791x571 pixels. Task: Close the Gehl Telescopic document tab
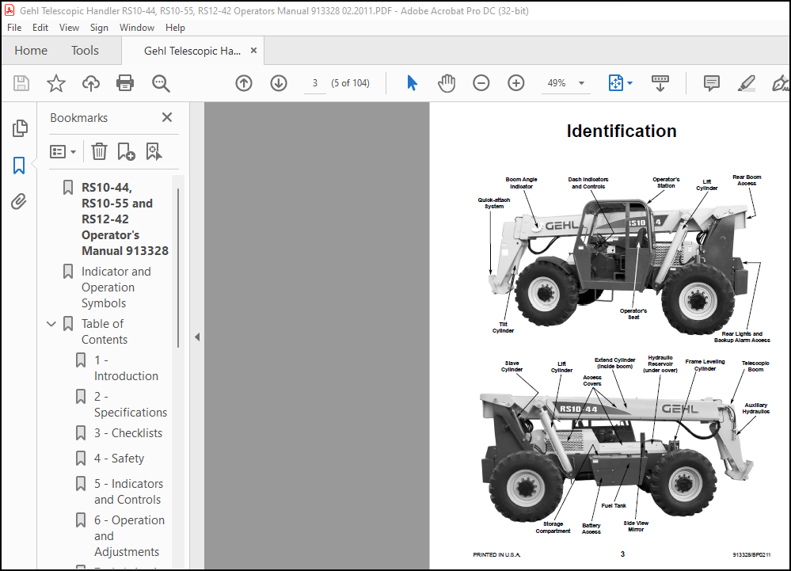click(x=253, y=51)
